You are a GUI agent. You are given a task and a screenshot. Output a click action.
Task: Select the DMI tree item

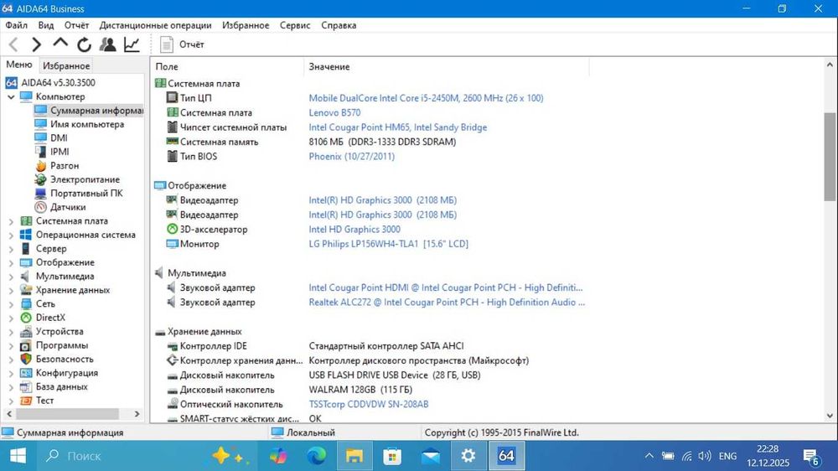click(x=59, y=138)
